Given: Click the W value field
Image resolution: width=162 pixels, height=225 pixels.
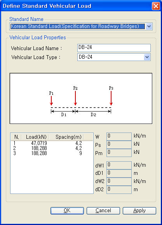Looking at the screenshot, I should [x=119, y=136].
